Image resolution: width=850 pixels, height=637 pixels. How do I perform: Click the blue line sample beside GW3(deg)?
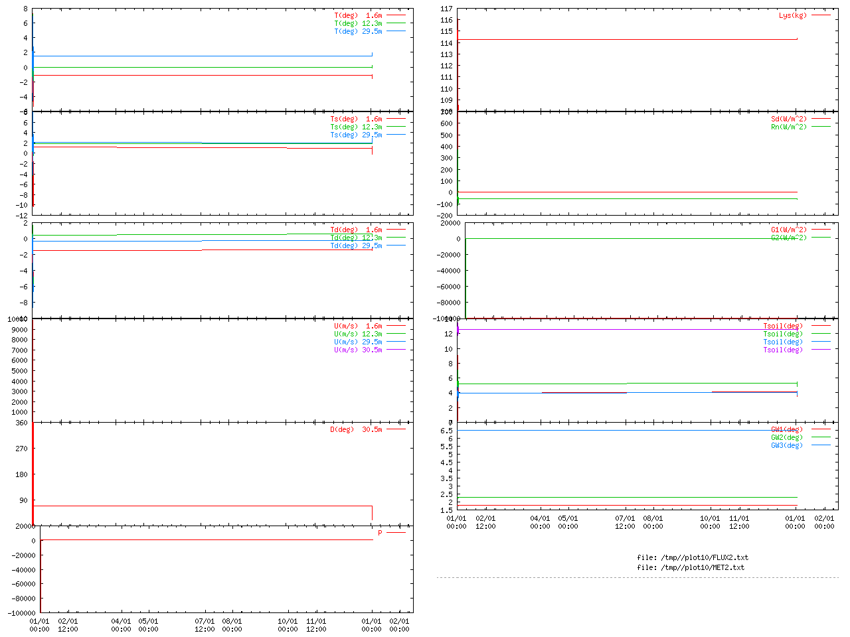tap(821, 445)
